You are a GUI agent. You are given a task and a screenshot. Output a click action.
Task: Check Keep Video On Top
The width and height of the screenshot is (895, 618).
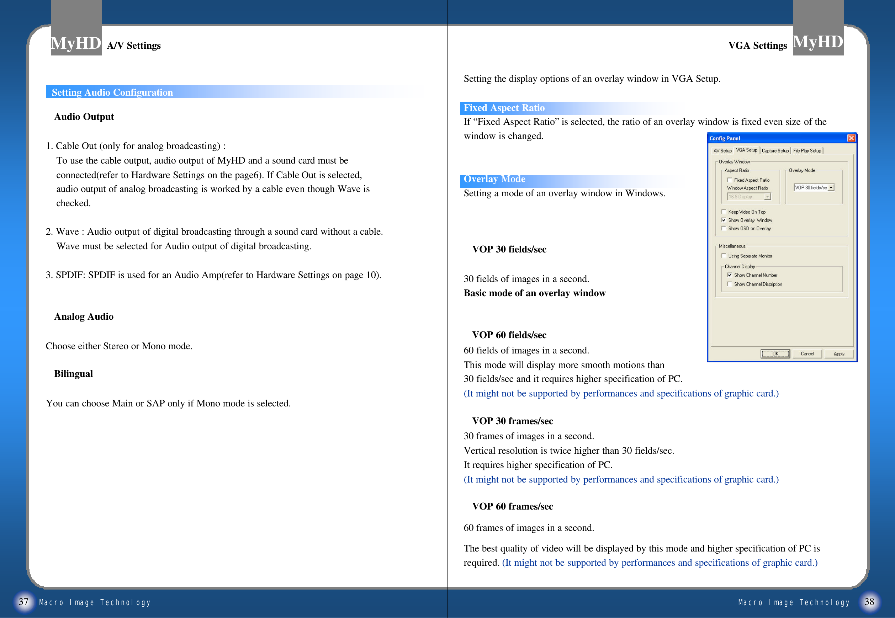[724, 212]
